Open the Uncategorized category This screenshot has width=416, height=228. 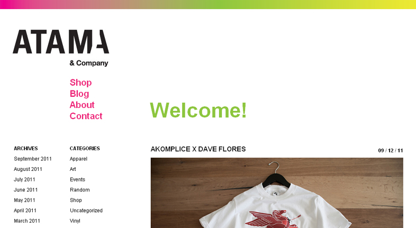[86, 211]
